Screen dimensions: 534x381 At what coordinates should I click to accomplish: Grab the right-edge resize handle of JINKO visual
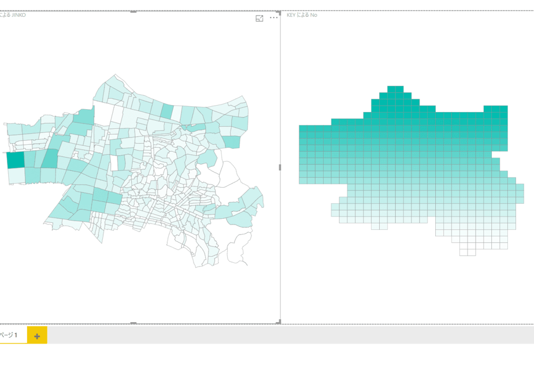pyautogui.click(x=280, y=167)
